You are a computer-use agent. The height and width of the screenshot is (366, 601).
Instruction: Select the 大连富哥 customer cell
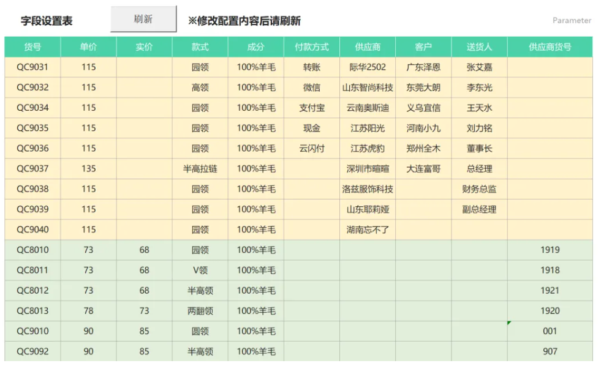[x=423, y=169]
